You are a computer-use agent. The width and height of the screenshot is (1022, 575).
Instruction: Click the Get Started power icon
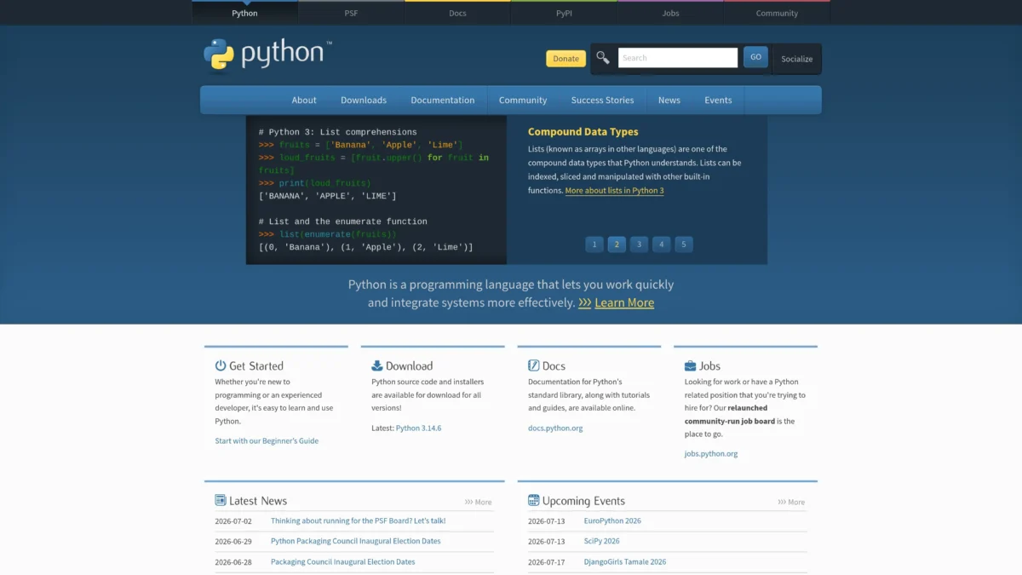point(221,365)
